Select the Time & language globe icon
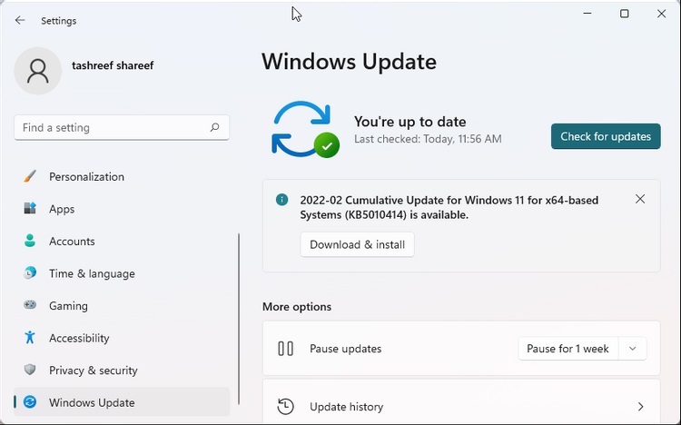 click(x=30, y=273)
